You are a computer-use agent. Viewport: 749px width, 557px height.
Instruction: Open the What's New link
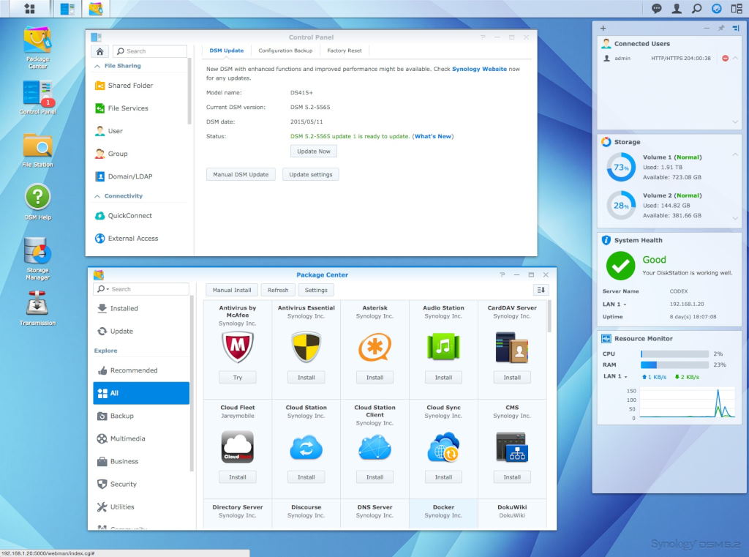pyautogui.click(x=433, y=137)
